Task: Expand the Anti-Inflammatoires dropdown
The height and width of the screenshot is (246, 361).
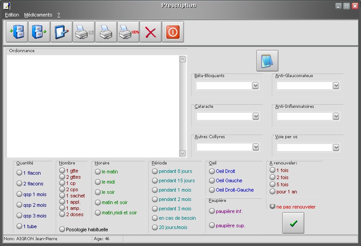Action: pos(336,116)
